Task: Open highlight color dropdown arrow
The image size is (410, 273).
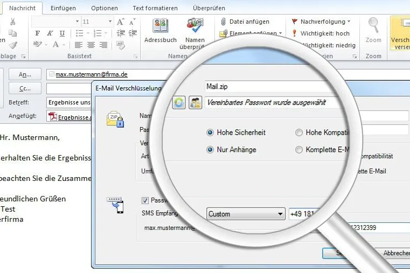Action: point(46,45)
